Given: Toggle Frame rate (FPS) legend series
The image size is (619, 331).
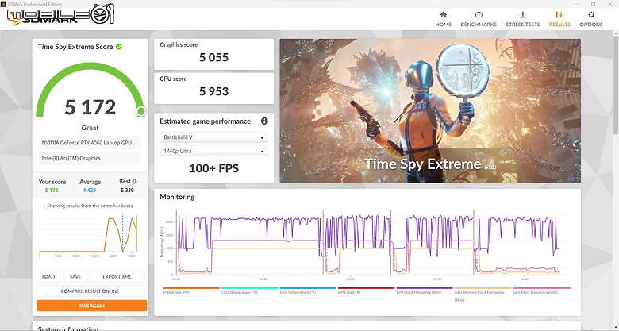Looking at the screenshot, I should 191,291.
